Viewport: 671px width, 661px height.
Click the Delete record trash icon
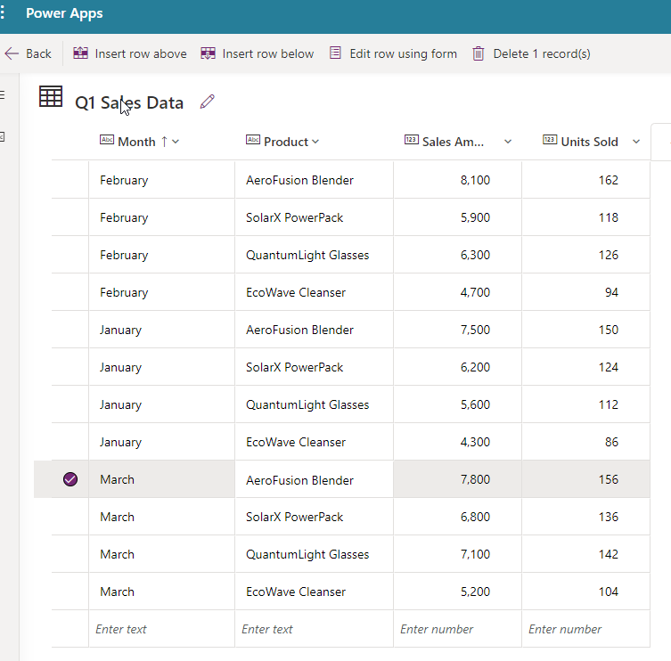click(x=478, y=53)
